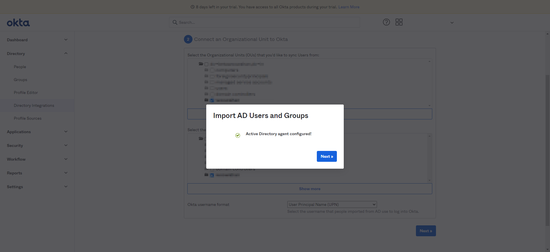Open the apps grid icon

tap(399, 22)
